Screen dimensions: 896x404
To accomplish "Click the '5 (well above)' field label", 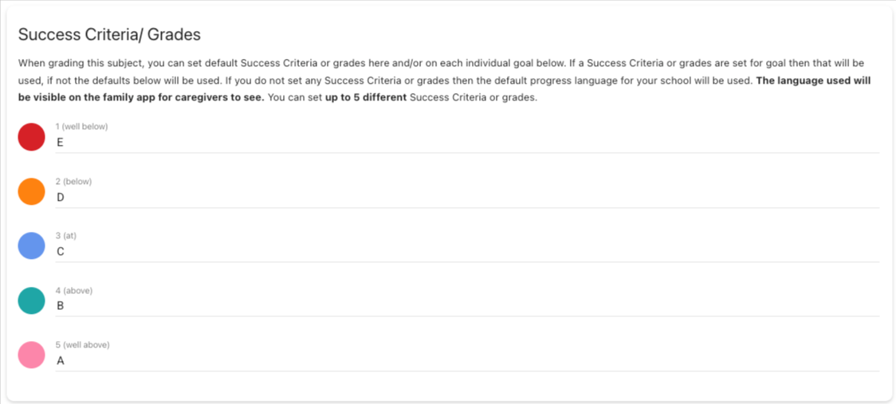I will (x=82, y=345).
